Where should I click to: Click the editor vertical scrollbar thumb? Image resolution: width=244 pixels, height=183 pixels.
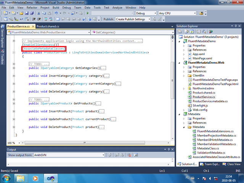click(172, 80)
